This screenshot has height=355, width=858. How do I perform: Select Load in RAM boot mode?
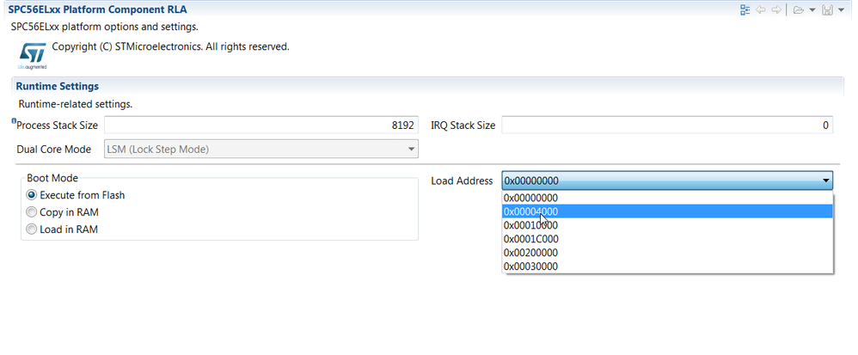(x=62, y=230)
